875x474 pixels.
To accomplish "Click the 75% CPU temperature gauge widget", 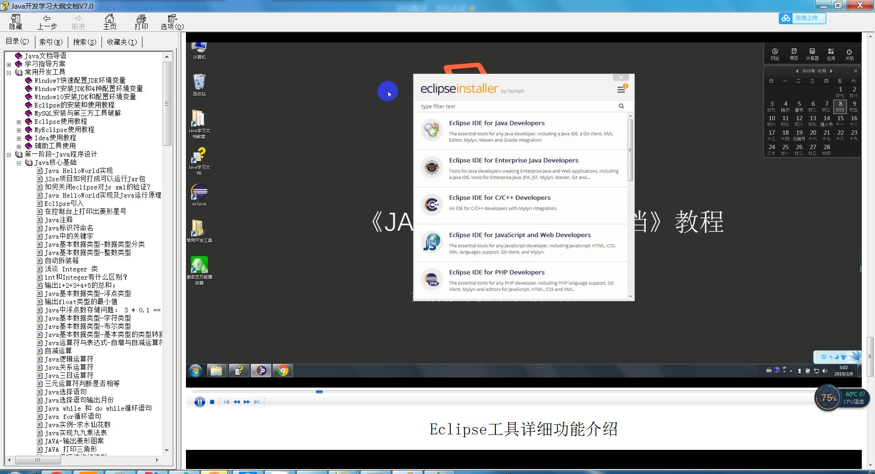I will [x=829, y=398].
